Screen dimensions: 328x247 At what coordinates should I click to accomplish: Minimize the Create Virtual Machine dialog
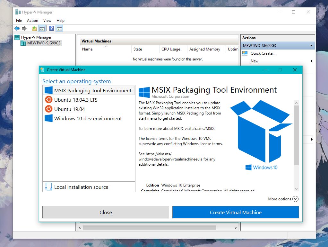266,70
